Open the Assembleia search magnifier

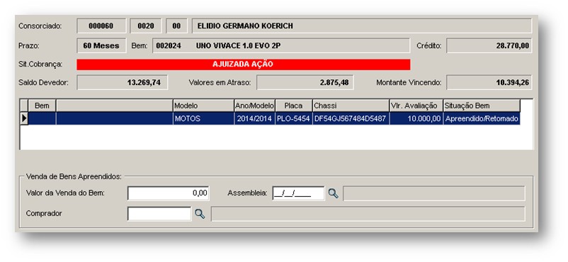tap(334, 193)
